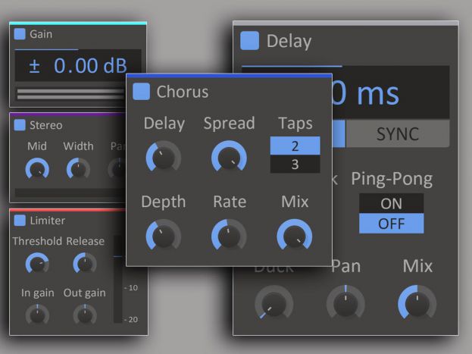The width and height of the screenshot is (472, 354).
Task: Set Ping-Pong to OFF
Action: (391, 224)
